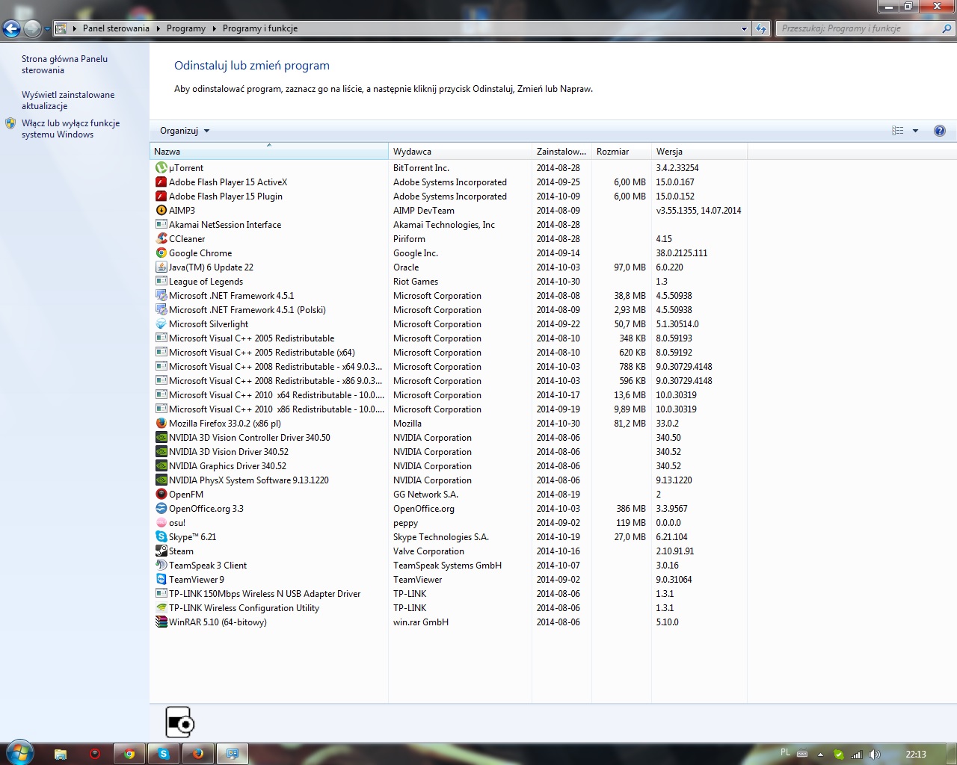This screenshot has width=957, height=765.
Task: Sort by Nazwa column header
Action: (x=269, y=152)
